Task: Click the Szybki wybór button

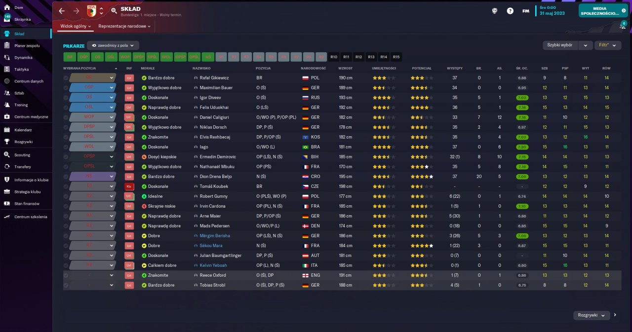Action: pos(560,45)
